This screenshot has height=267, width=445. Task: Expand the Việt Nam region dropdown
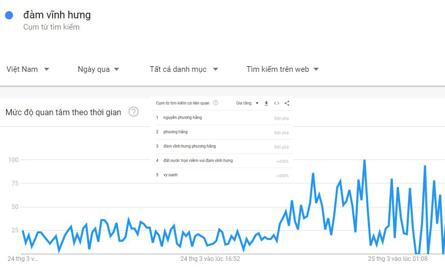(28, 69)
